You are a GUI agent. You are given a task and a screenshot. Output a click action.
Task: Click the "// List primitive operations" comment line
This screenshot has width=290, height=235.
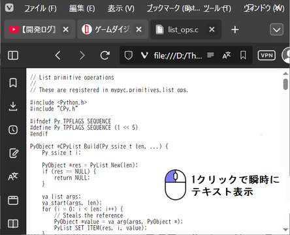coord(72,78)
